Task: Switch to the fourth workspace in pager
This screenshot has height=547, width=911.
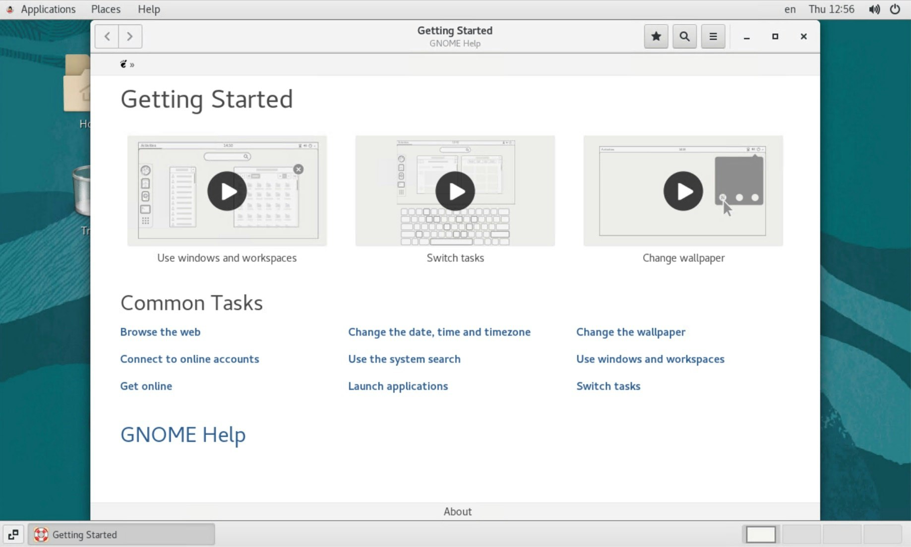Action: coord(882,535)
